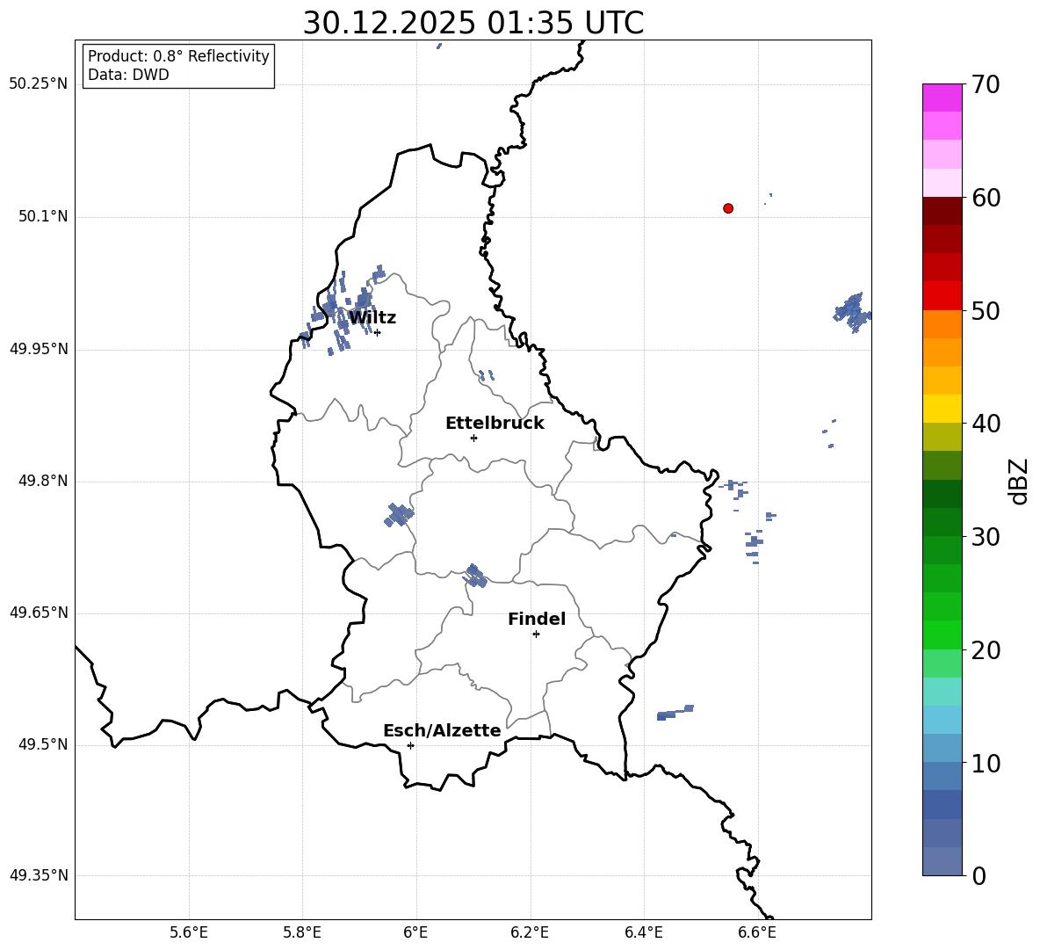Click the cross marker below Esch/Alzette
The width and height of the screenshot is (1040, 950).
[410, 745]
